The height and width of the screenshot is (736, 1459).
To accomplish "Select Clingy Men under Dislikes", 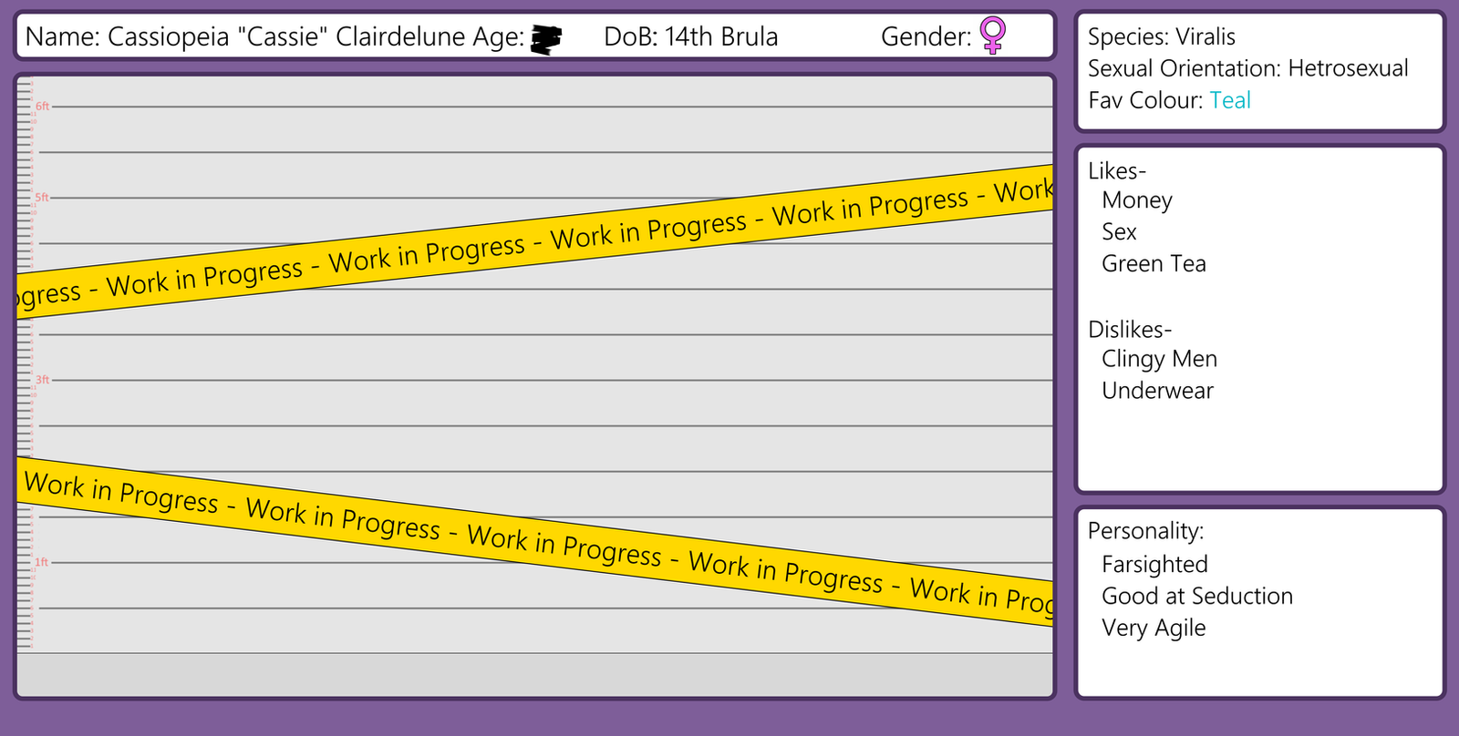I will click(1159, 359).
